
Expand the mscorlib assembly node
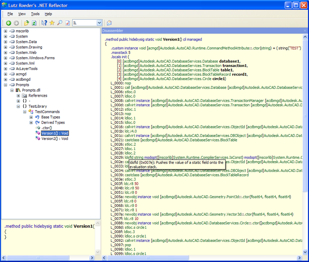5,31
